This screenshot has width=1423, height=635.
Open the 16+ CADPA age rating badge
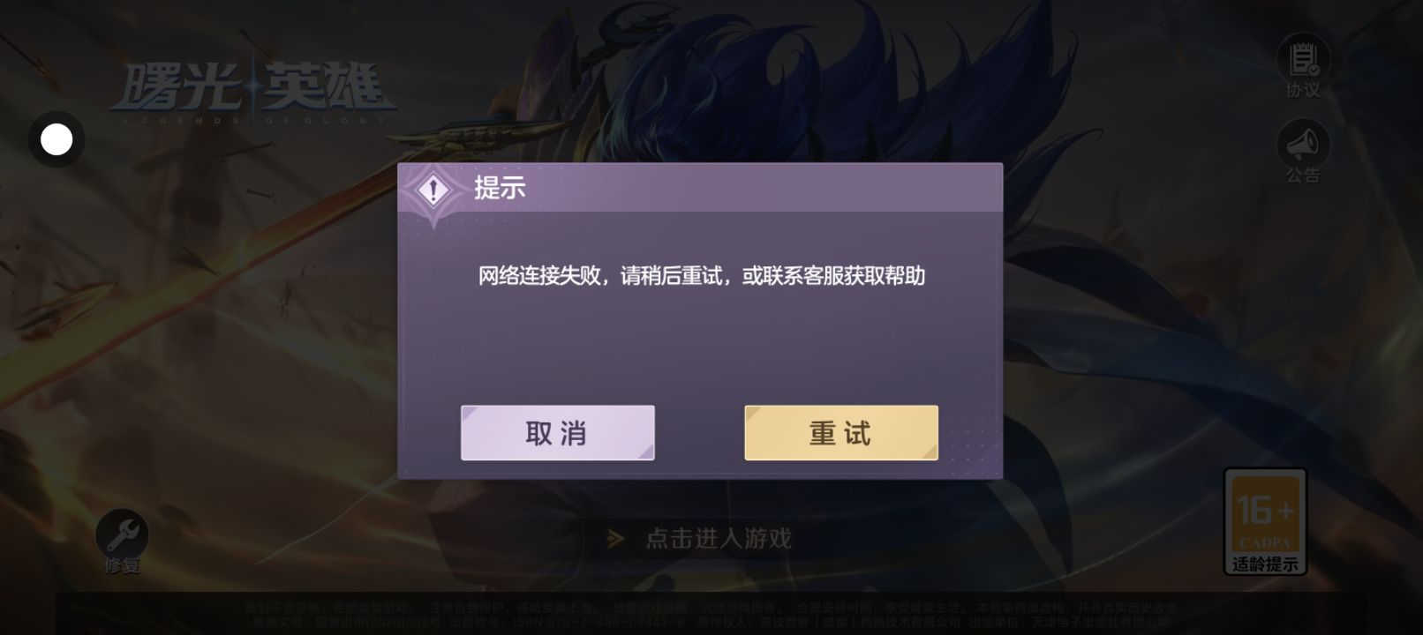point(1265,520)
